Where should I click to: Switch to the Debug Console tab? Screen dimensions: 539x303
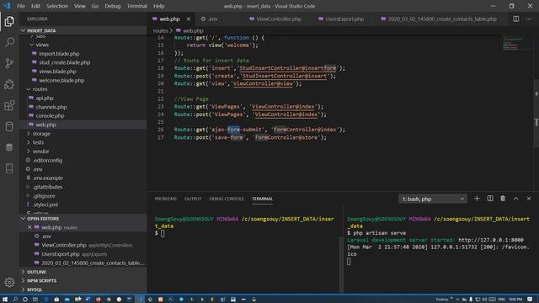pos(227,199)
